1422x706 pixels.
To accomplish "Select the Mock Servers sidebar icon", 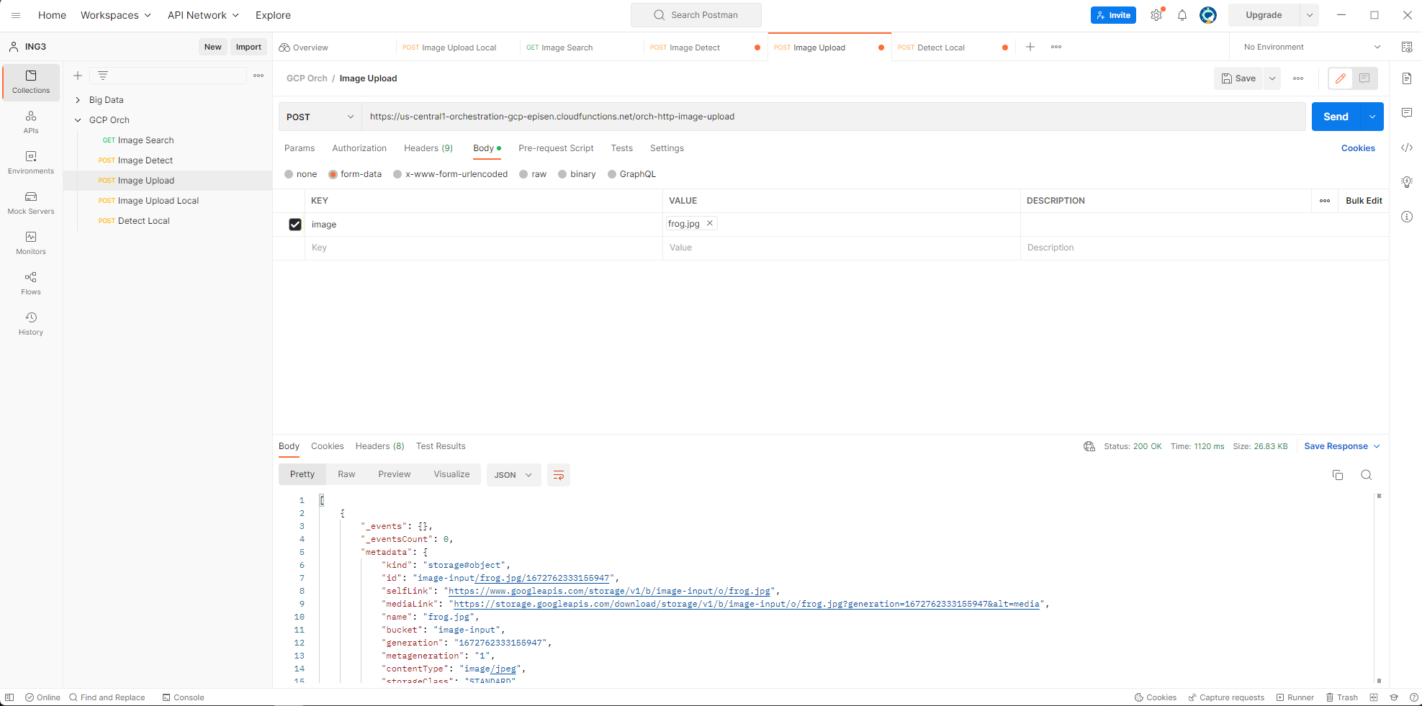I will click(30, 202).
